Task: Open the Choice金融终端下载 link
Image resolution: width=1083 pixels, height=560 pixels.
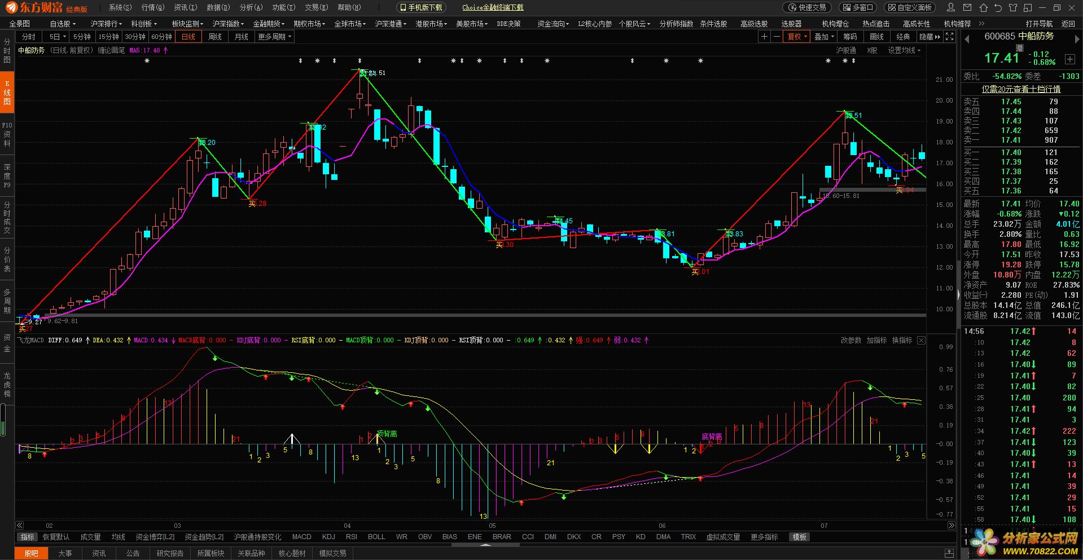Action: point(493,7)
